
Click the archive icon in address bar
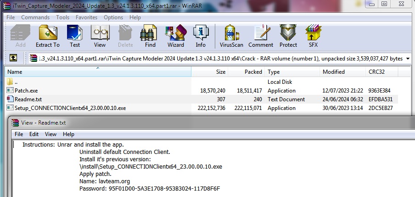tap(34, 58)
